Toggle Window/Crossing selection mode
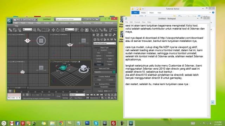This screenshot has height=126, width=225. click(x=48, y=30)
